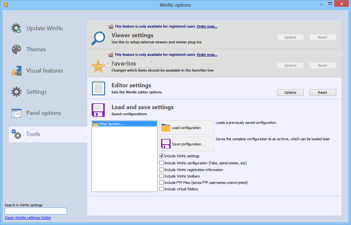Select the Tools section

48,134
